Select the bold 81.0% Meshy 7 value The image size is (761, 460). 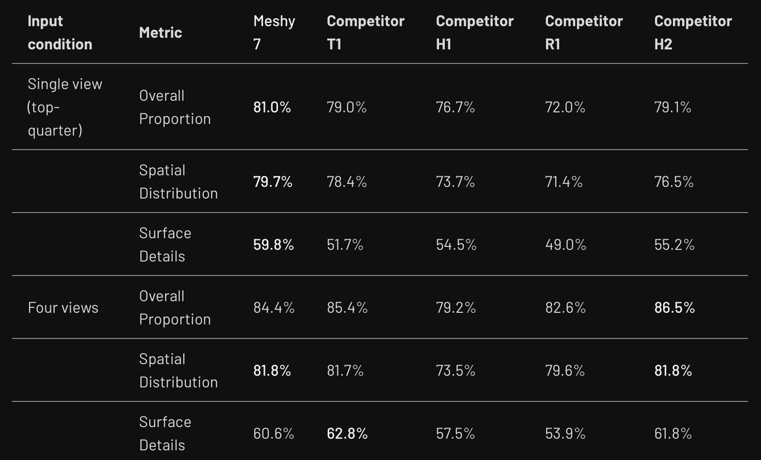click(x=272, y=106)
